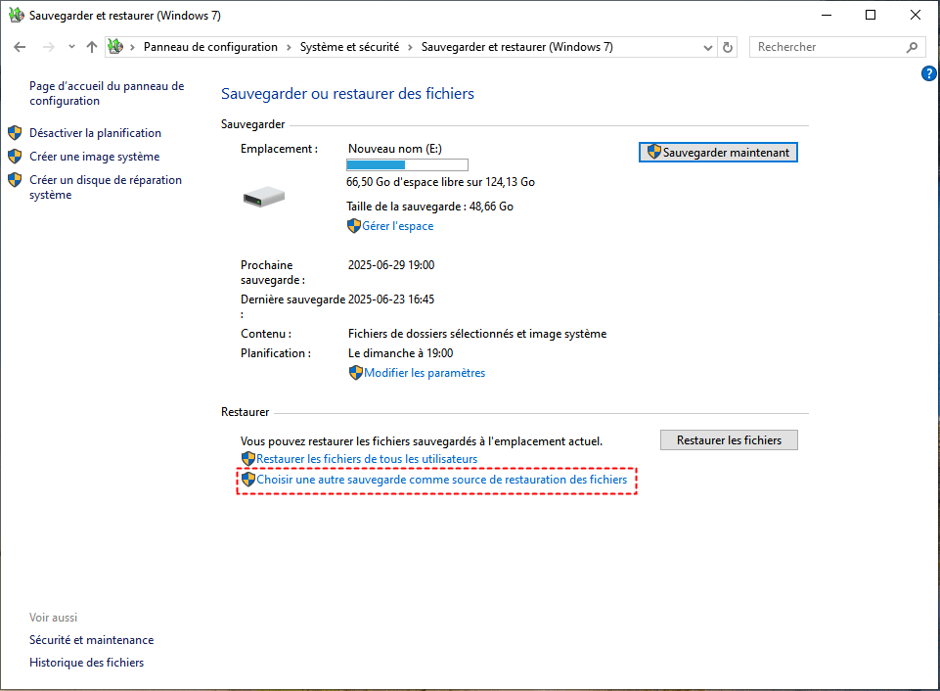Click heading Sauvegarder ou restaurer des fichiers
This screenshot has height=691, width=940.
pyautogui.click(x=347, y=94)
